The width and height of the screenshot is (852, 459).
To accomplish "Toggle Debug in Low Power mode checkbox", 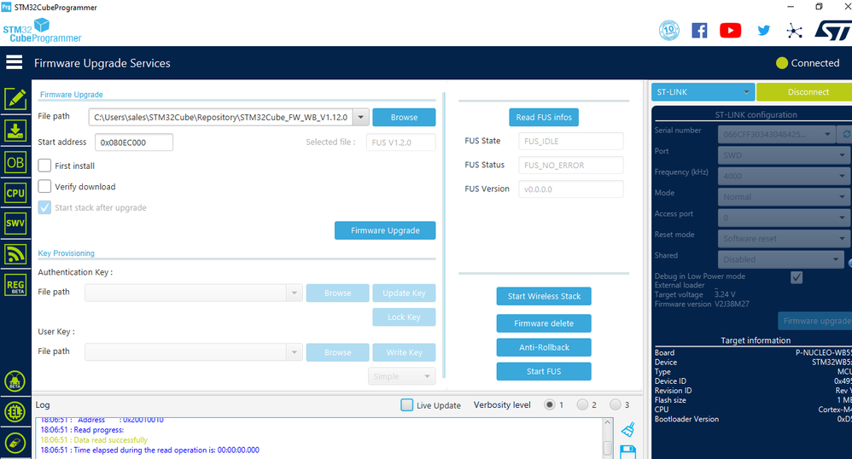I will 797,277.
